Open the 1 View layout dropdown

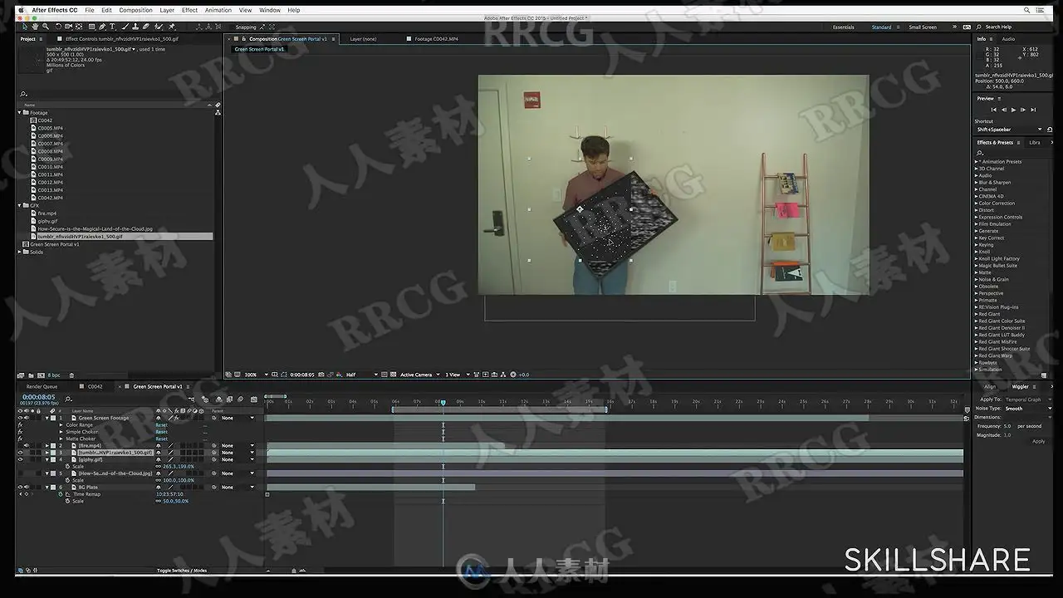click(457, 375)
